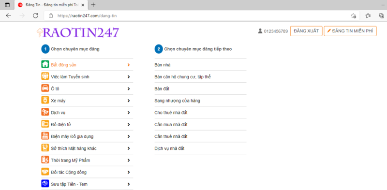387x190 pixels.
Task: Click the ĐĂNG XUẤT button
Action: tap(306, 31)
